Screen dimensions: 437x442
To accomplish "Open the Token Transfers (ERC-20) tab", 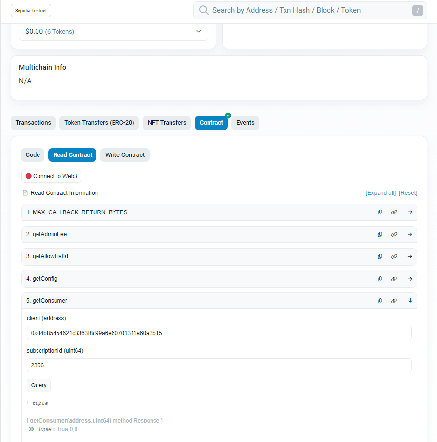I will point(99,123).
